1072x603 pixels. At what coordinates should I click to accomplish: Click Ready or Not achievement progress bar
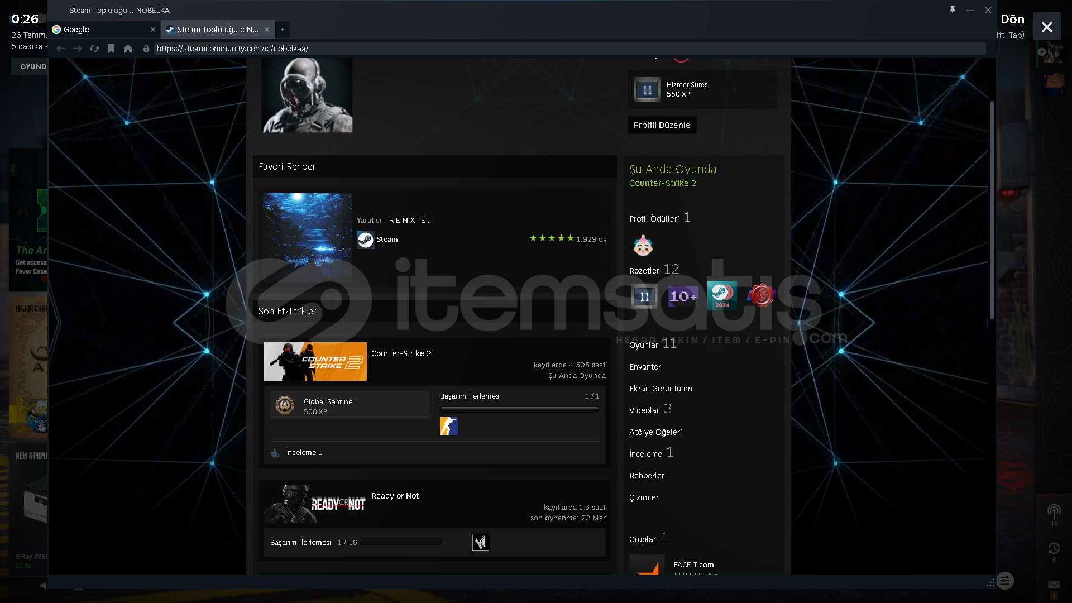pyautogui.click(x=402, y=542)
